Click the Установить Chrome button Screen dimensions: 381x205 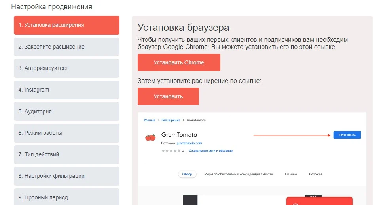click(x=179, y=62)
